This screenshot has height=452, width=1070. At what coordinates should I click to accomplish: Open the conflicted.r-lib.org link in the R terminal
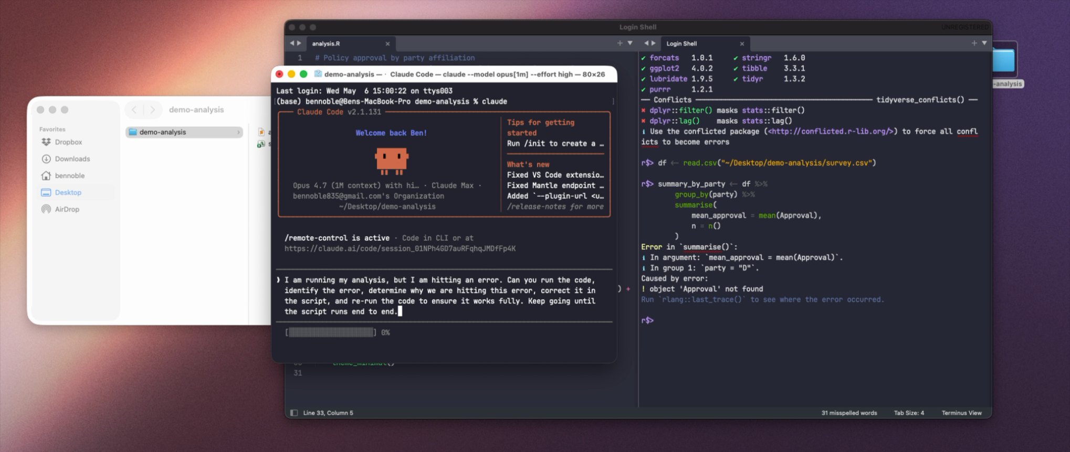[x=831, y=132]
